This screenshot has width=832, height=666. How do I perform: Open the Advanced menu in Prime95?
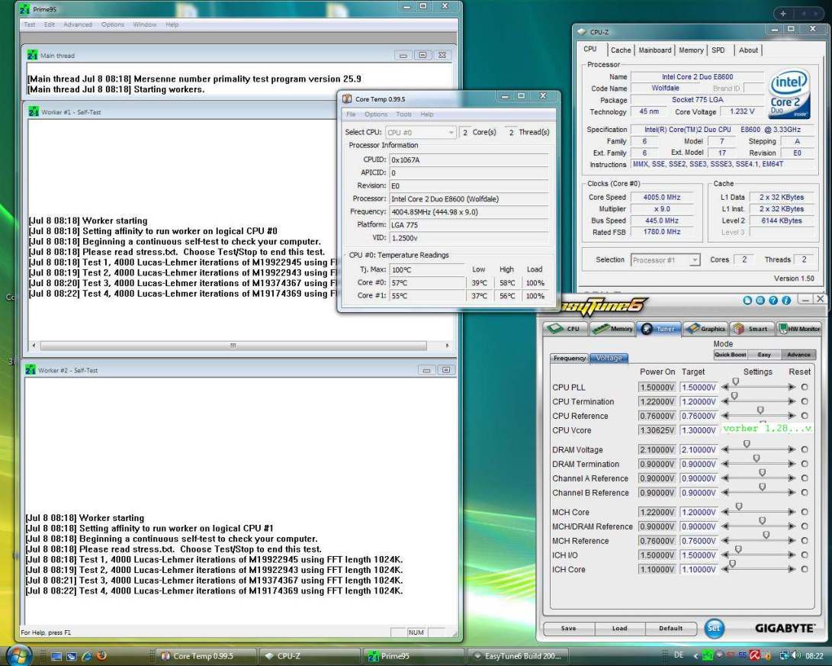[x=78, y=24]
